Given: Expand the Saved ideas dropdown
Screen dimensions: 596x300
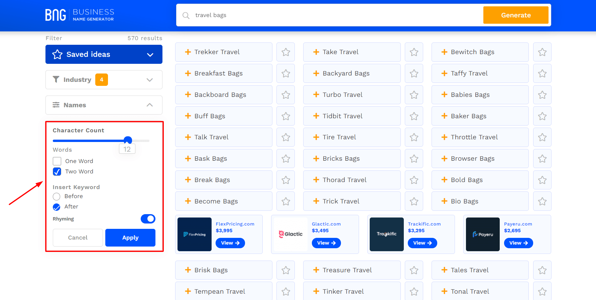Looking at the screenshot, I should [104, 54].
